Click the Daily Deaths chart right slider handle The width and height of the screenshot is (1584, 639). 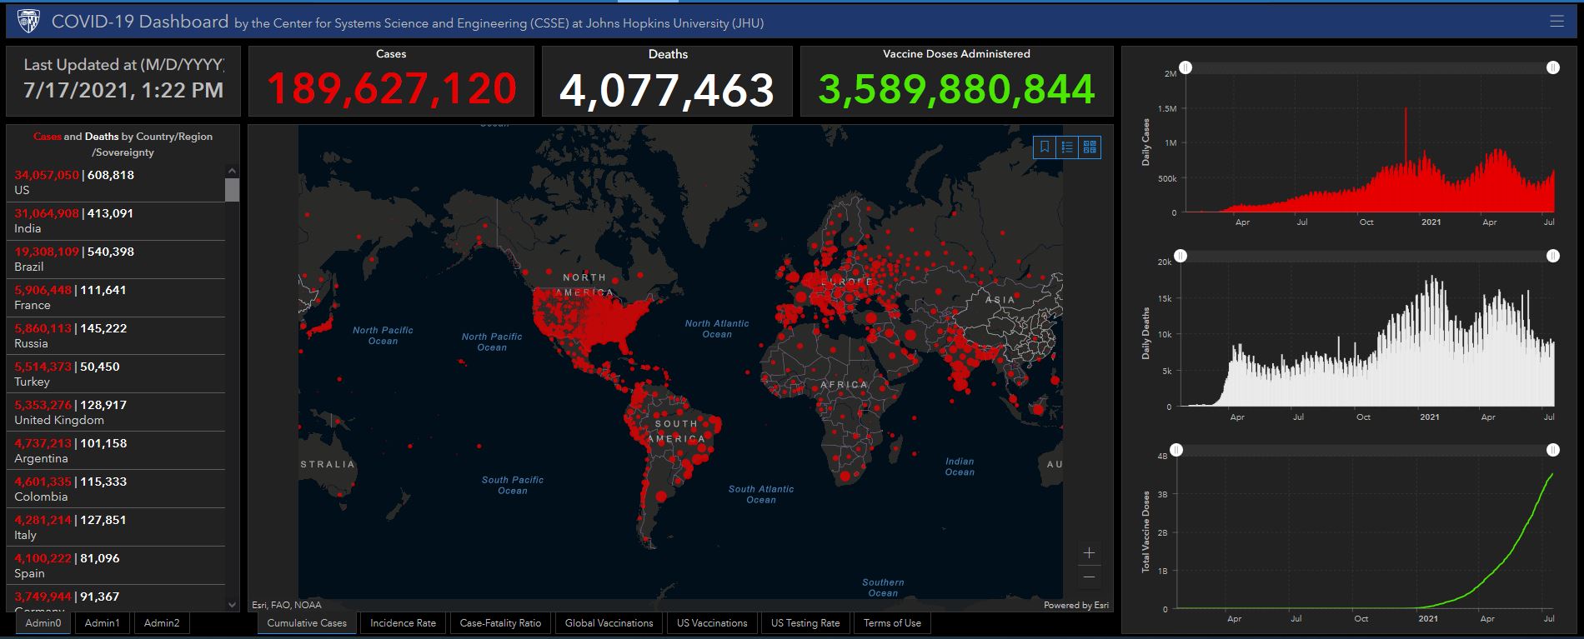1552,256
